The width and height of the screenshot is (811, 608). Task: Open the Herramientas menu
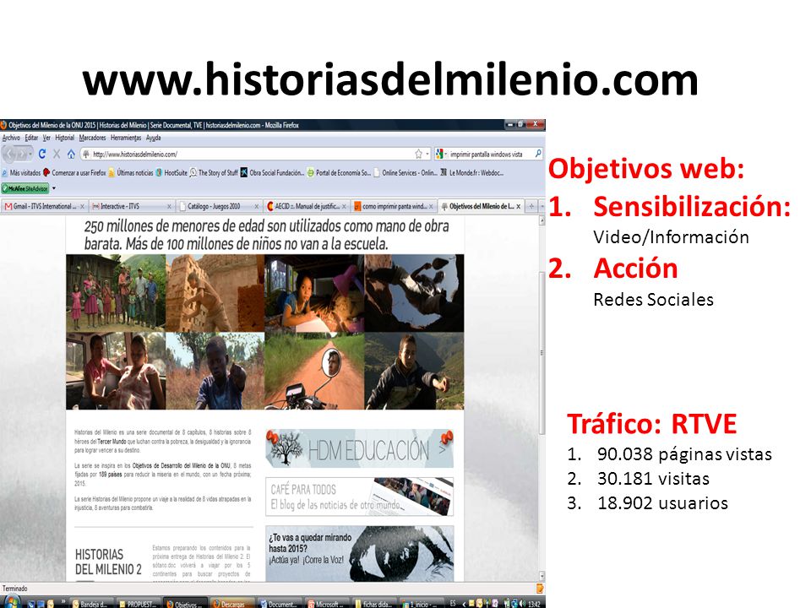coord(126,138)
